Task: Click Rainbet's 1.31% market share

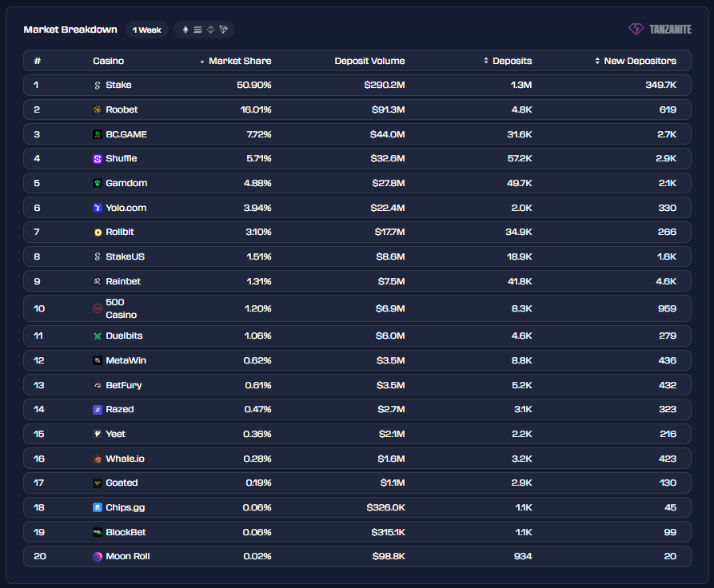Action: pos(258,281)
